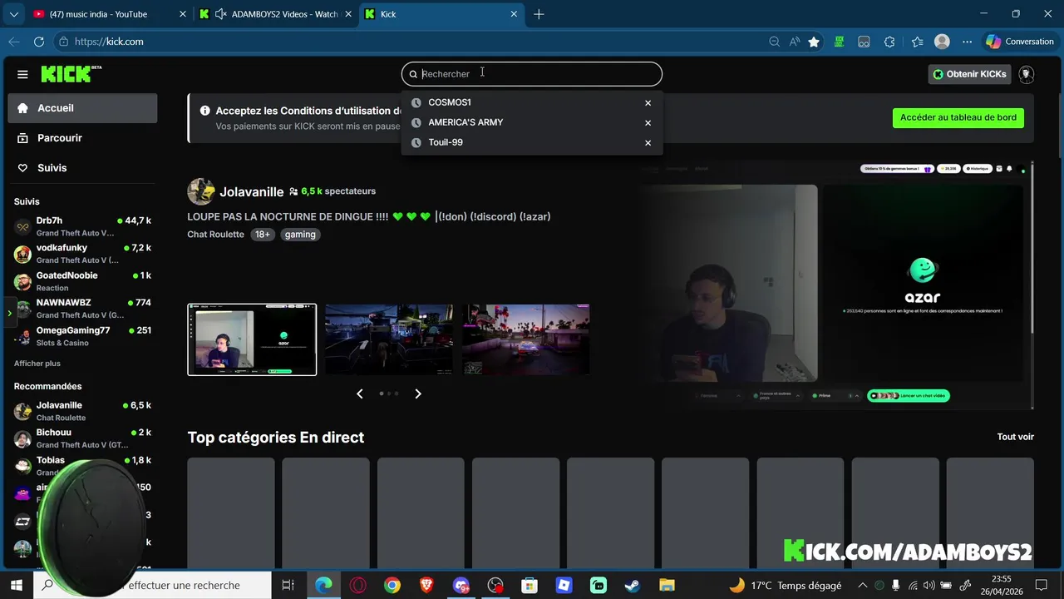Switch to ADAMBOYS2 Videos tab
Screen dimensions: 1064x599
[276, 14]
